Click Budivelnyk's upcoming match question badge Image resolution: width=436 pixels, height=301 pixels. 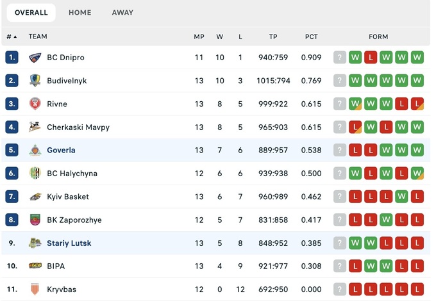(x=340, y=81)
